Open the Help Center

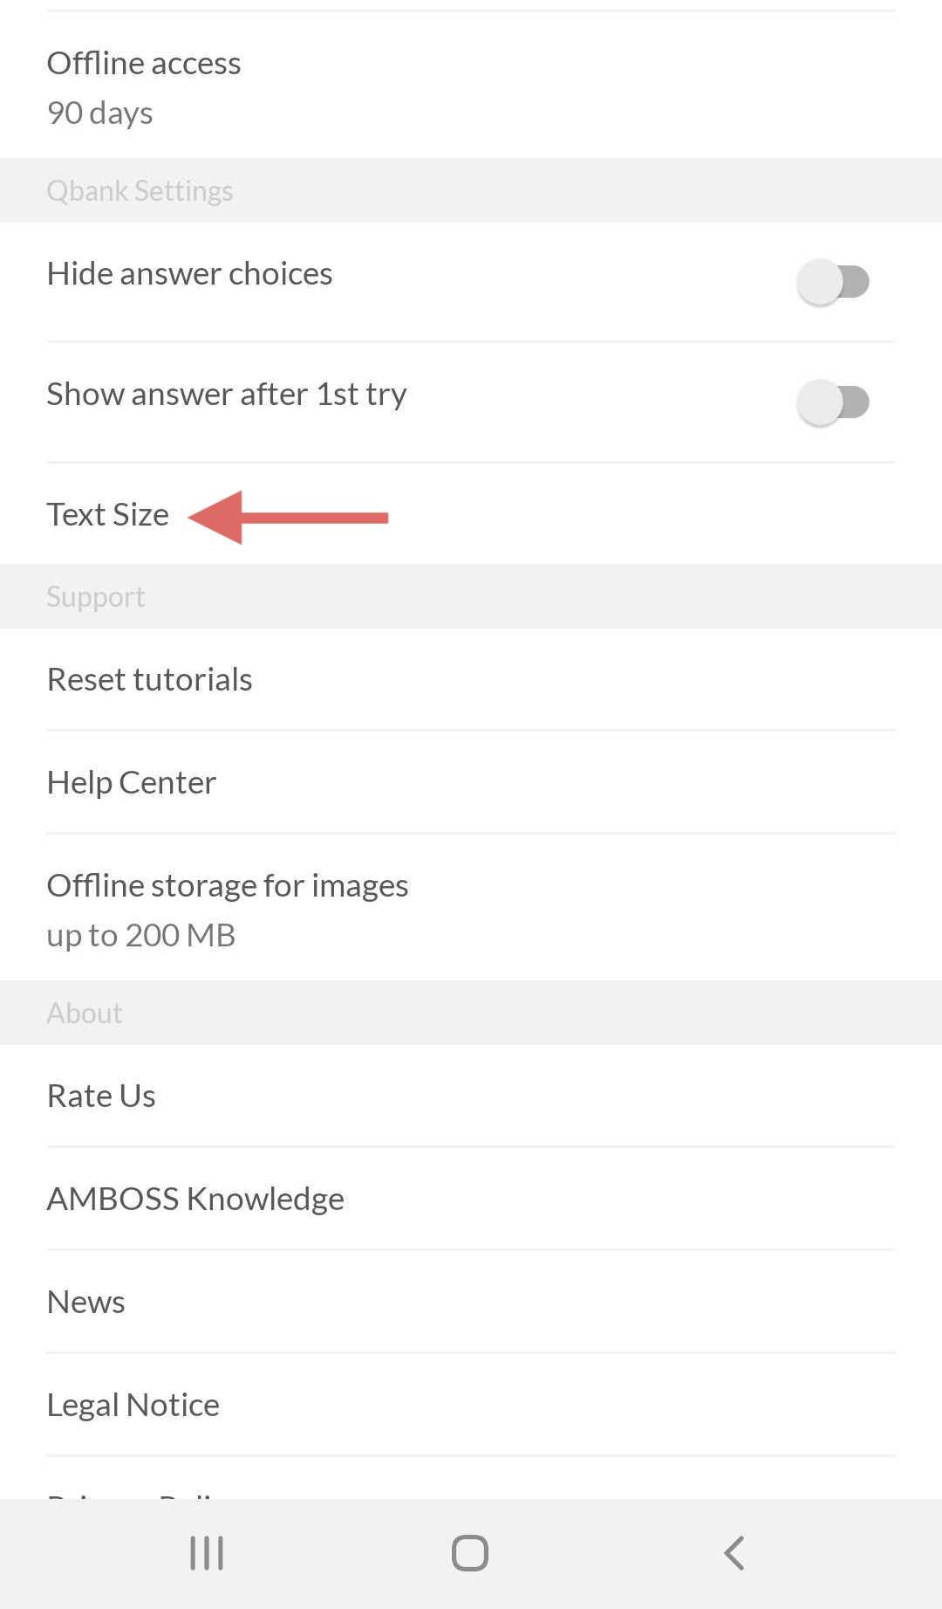point(131,781)
